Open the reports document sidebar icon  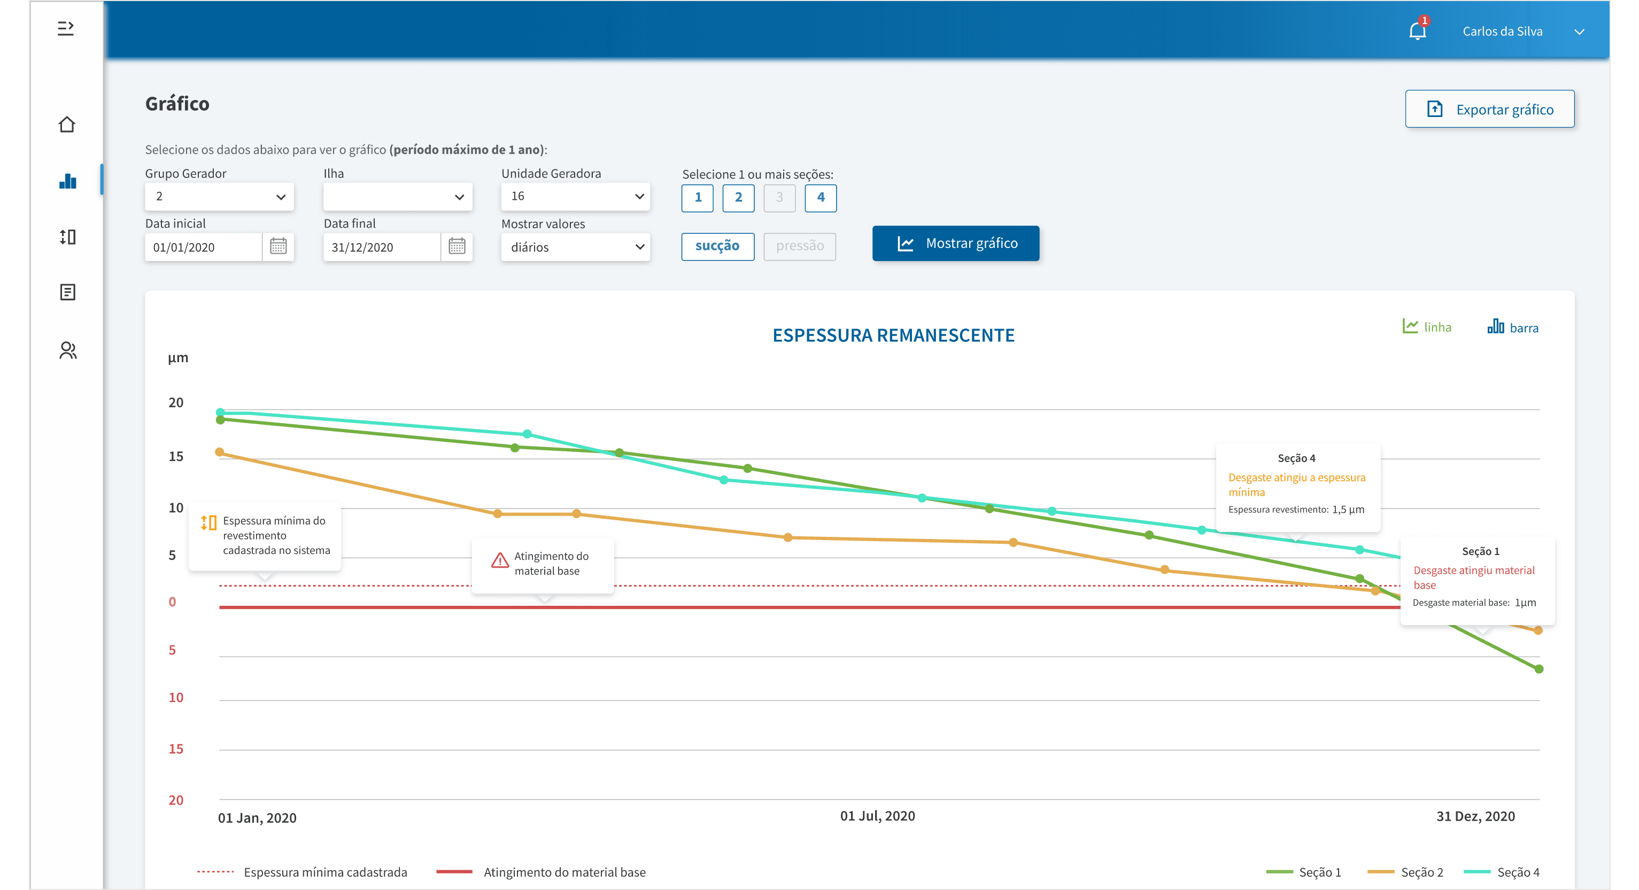coord(67,292)
